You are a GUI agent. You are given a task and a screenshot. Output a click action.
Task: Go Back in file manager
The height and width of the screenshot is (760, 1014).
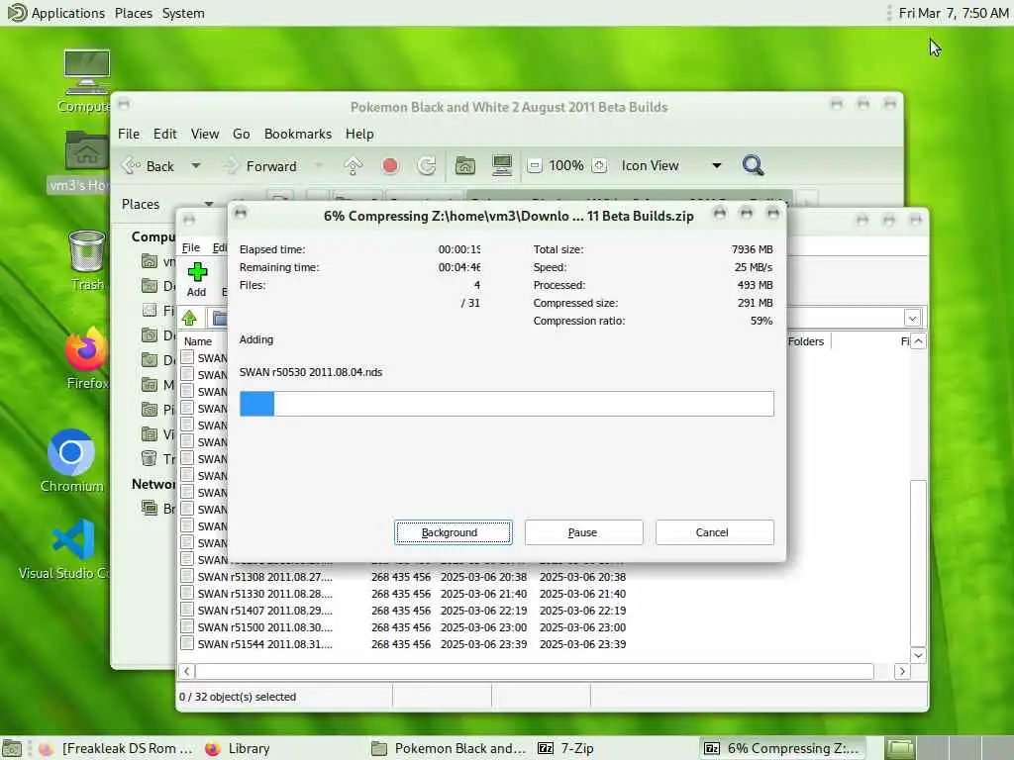149,166
